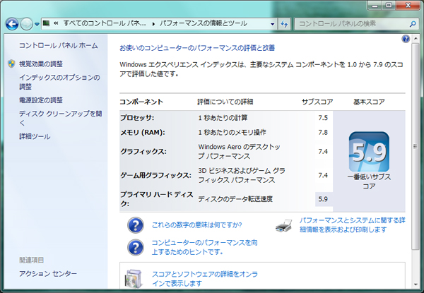Click the hard disk subscore 5.9 cell
This screenshot has width=424, height=293.
point(324,199)
